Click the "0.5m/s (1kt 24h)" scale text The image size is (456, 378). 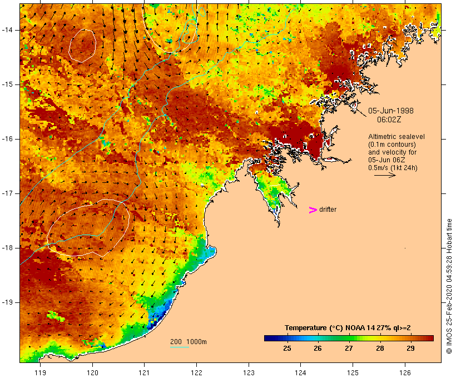pos(393,168)
